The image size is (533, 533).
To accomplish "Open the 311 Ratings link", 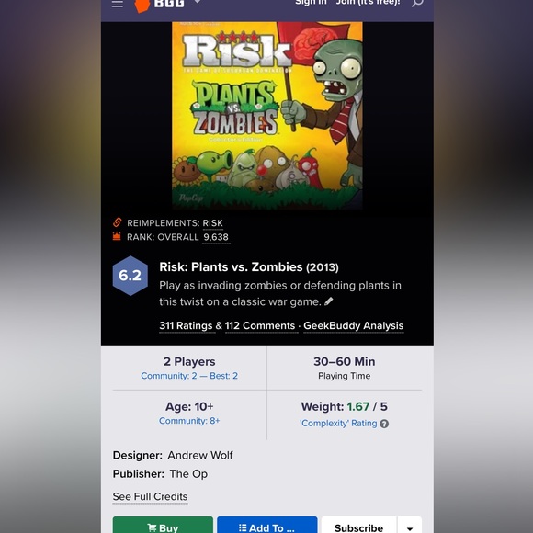I will coord(186,325).
